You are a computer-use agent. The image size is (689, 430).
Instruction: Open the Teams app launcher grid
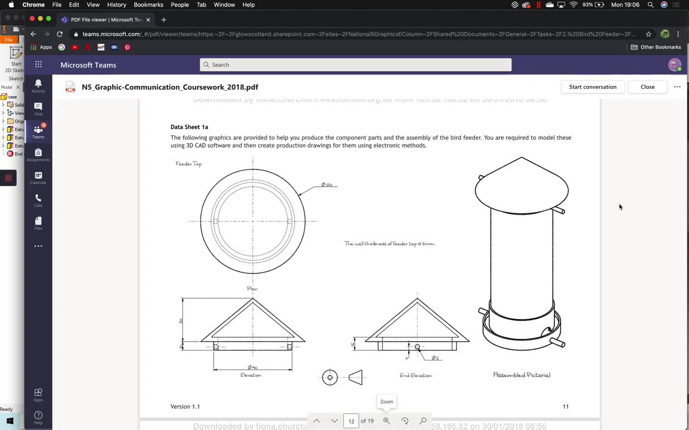[x=38, y=64]
